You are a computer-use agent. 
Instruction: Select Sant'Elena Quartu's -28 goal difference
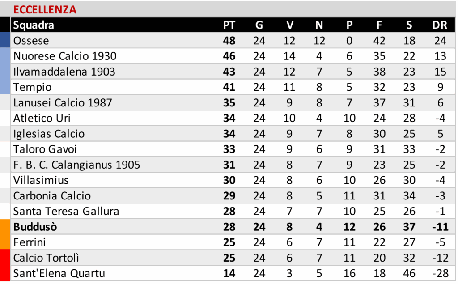tap(440, 273)
